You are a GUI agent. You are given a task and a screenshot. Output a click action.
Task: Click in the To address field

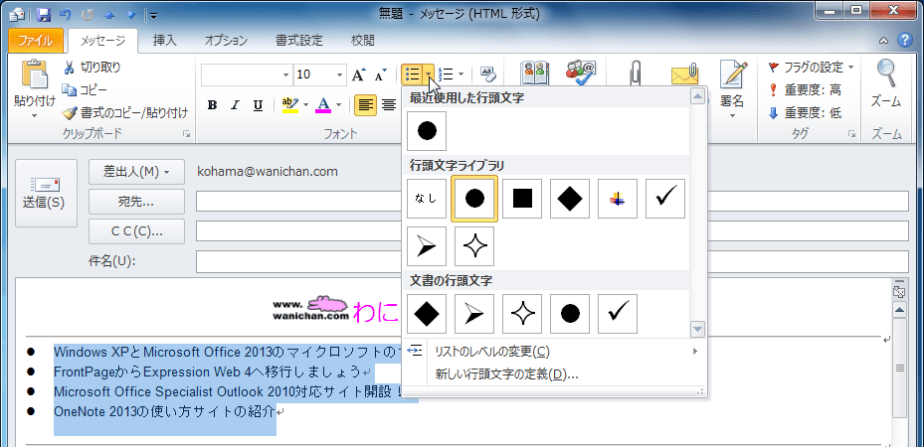pyautogui.click(x=553, y=201)
